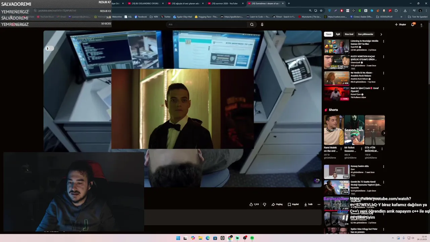
Task: Click the system tray volume speaker icon
Action: point(413,238)
